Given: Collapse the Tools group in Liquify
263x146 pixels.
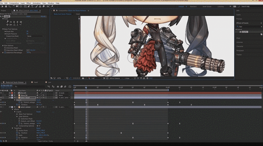Looking at the screenshot, I should pos(3,19).
